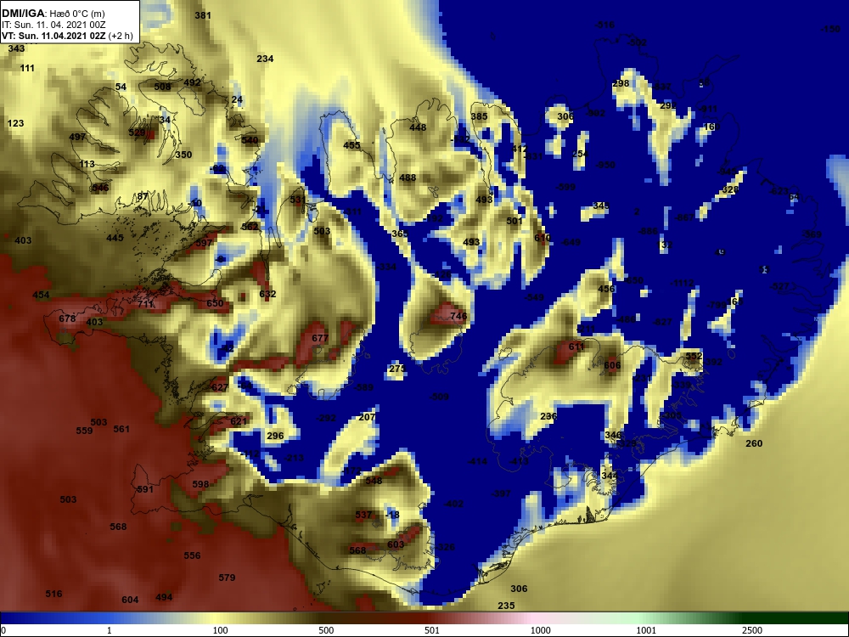The image size is (849, 637).
Task: Click the map value '597'
Action: [204, 243]
